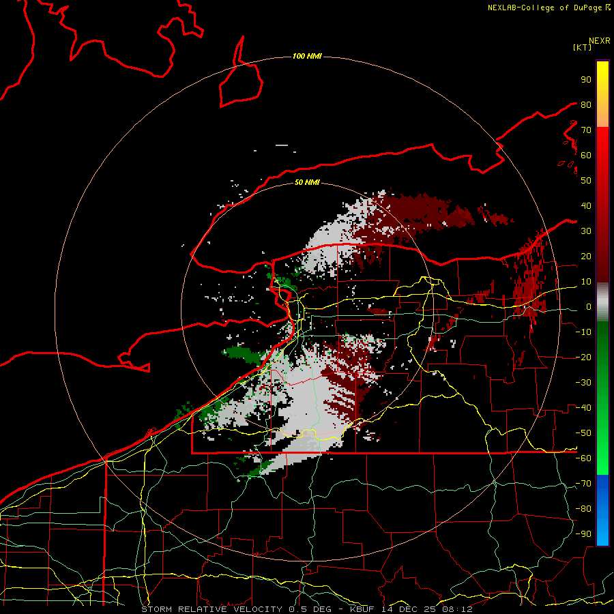This screenshot has width=614, height=614.
Task: Click the 90 value on color scale
Action: click(586, 80)
